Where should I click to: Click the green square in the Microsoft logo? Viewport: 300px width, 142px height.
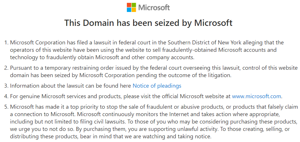[134, 5]
